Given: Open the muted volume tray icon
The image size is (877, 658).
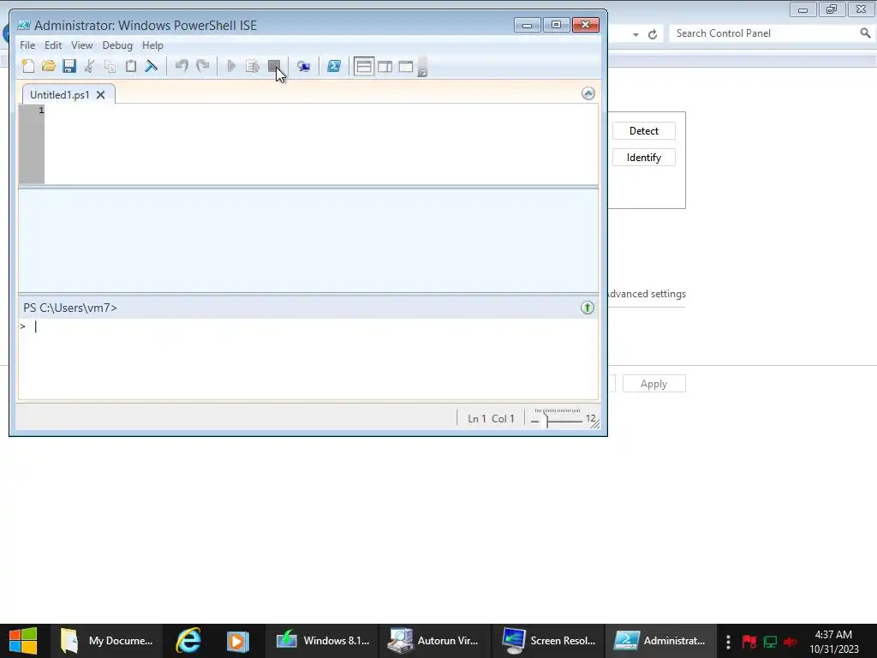Looking at the screenshot, I should [x=790, y=641].
